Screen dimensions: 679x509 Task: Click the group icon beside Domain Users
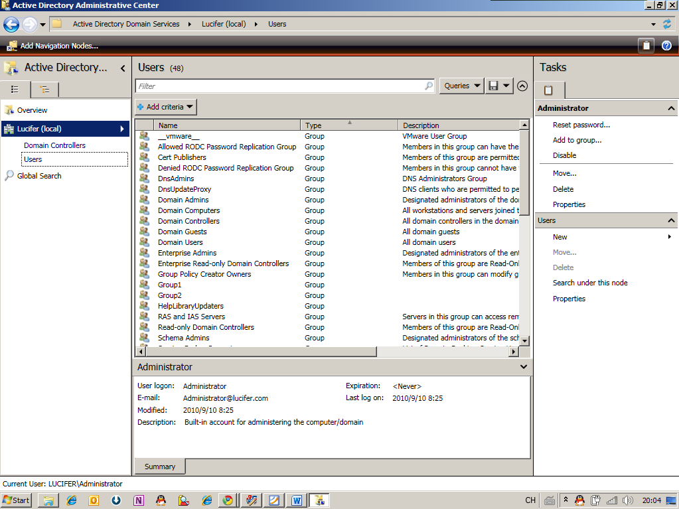[x=144, y=242]
